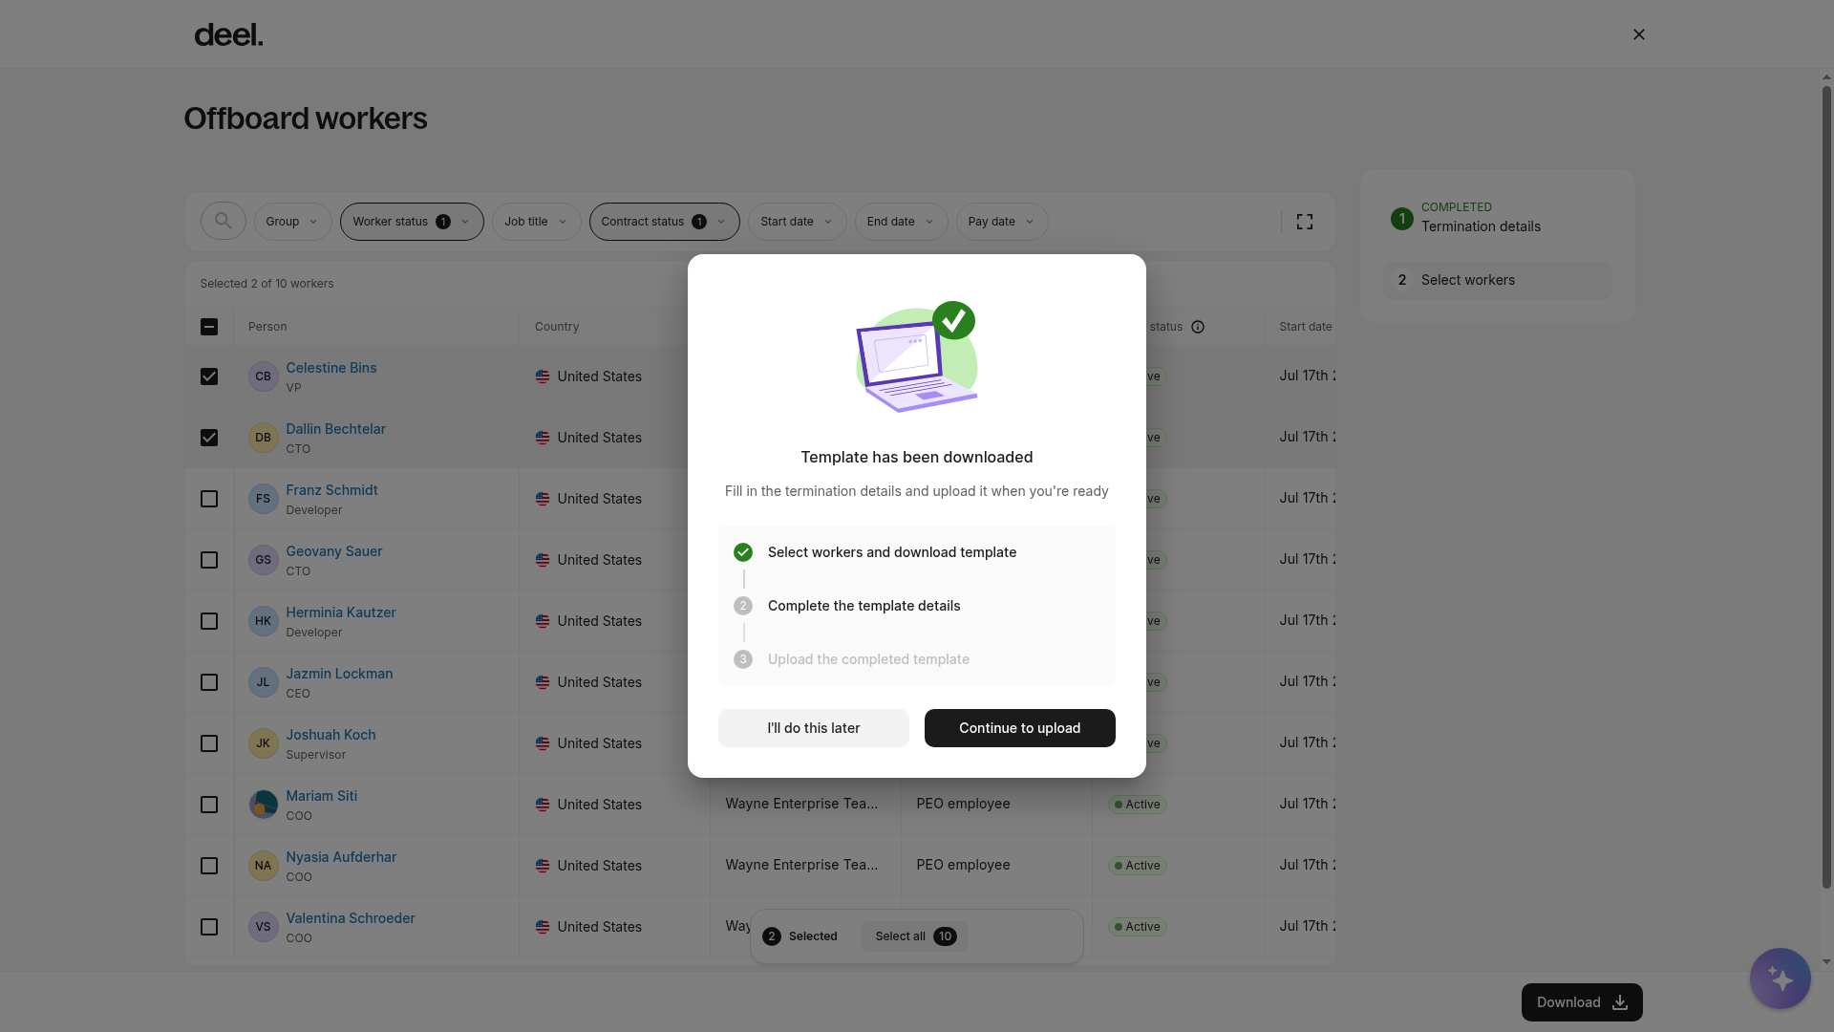Click the deel logo

228,35
